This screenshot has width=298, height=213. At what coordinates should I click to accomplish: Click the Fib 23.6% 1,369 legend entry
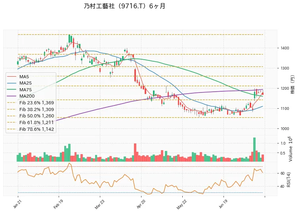click(x=31, y=103)
